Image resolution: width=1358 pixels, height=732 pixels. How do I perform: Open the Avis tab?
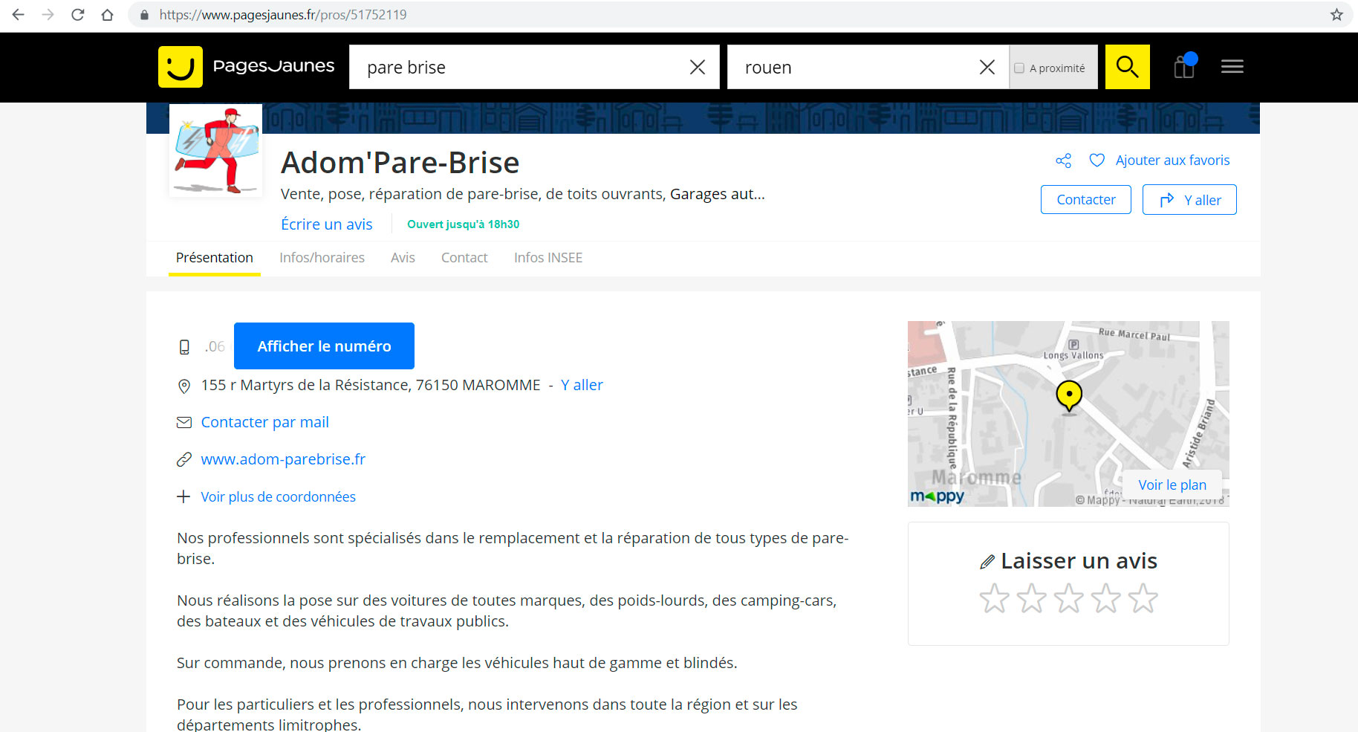[x=403, y=258]
